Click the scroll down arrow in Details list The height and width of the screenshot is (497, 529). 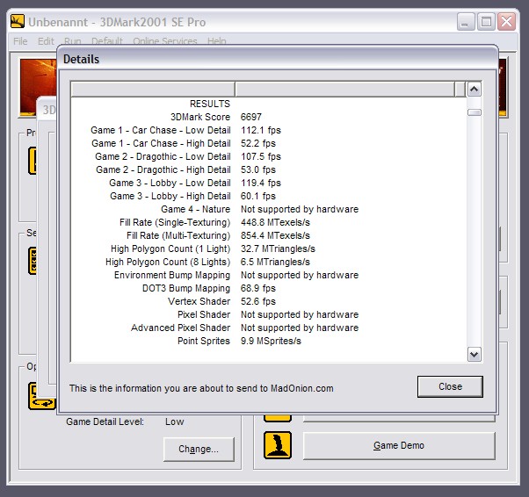[474, 355]
